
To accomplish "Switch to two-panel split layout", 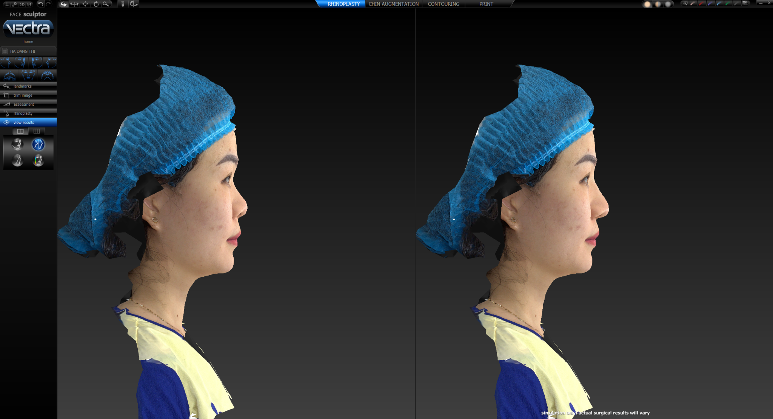I will tap(20, 131).
